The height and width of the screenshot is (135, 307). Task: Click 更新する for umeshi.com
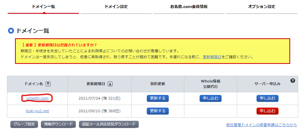158,98
